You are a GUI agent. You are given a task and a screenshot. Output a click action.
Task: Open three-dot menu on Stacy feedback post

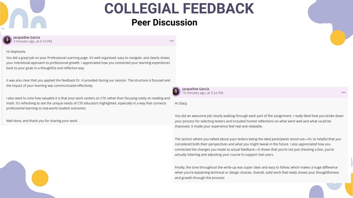point(343,92)
